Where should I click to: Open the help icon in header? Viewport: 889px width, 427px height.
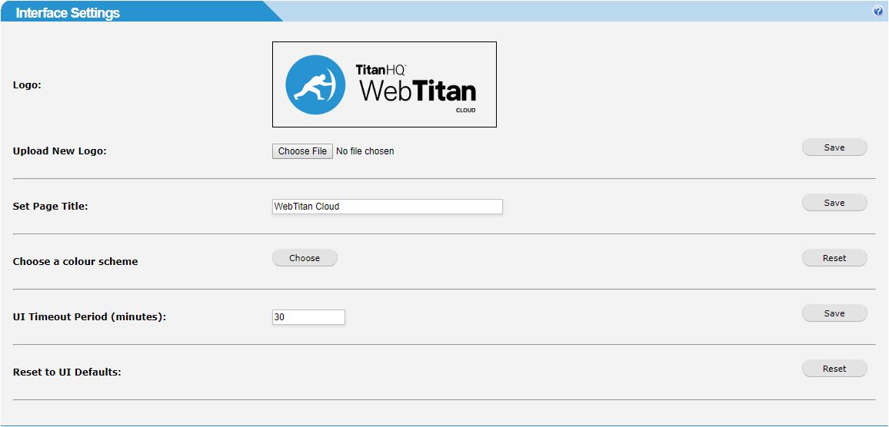tap(878, 11)
